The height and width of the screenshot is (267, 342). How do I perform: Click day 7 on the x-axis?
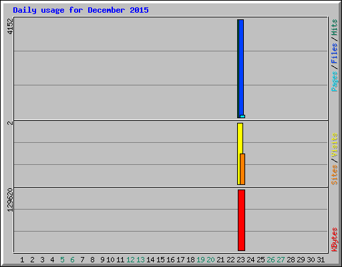(82, 260)
